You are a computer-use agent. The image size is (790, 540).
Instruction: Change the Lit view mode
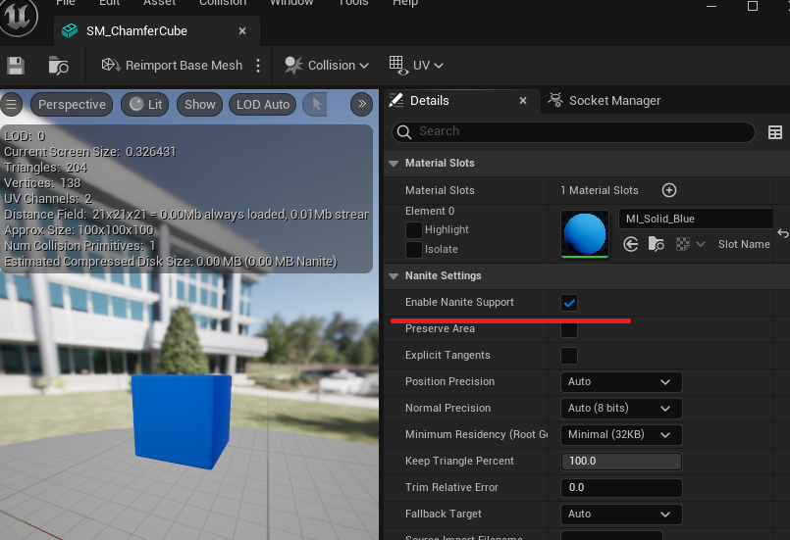click(145, 105)
